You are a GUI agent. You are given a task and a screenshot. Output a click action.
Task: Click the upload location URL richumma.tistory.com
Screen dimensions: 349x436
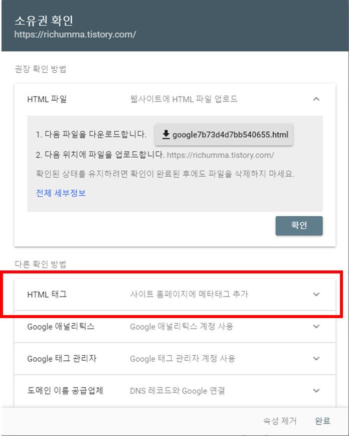pos(220,155)
